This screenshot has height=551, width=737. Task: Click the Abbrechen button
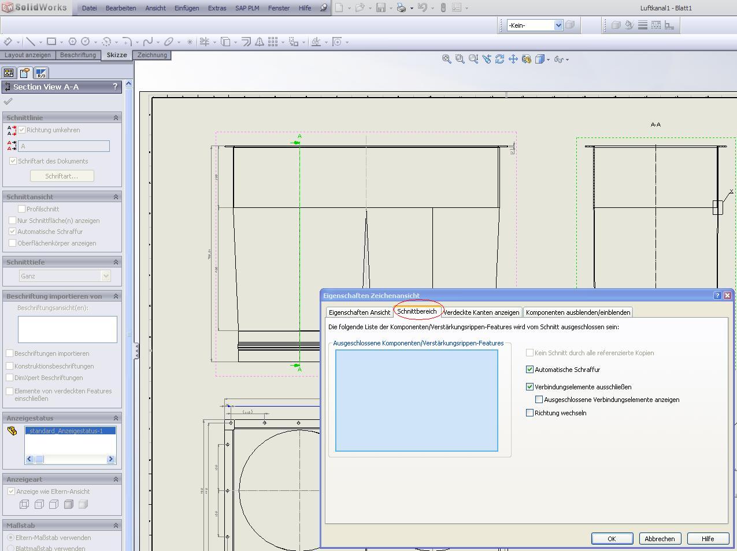click(x=659, y=538)
